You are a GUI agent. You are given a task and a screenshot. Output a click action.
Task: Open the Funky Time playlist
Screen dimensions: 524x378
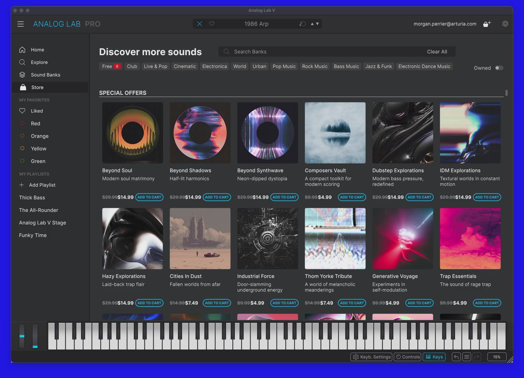[33, 235]
